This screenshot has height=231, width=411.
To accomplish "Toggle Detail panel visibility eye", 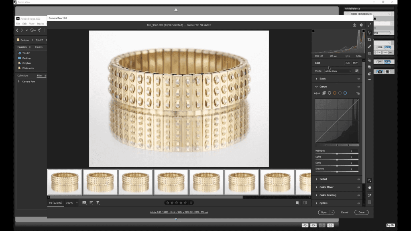I will [358, 179].
